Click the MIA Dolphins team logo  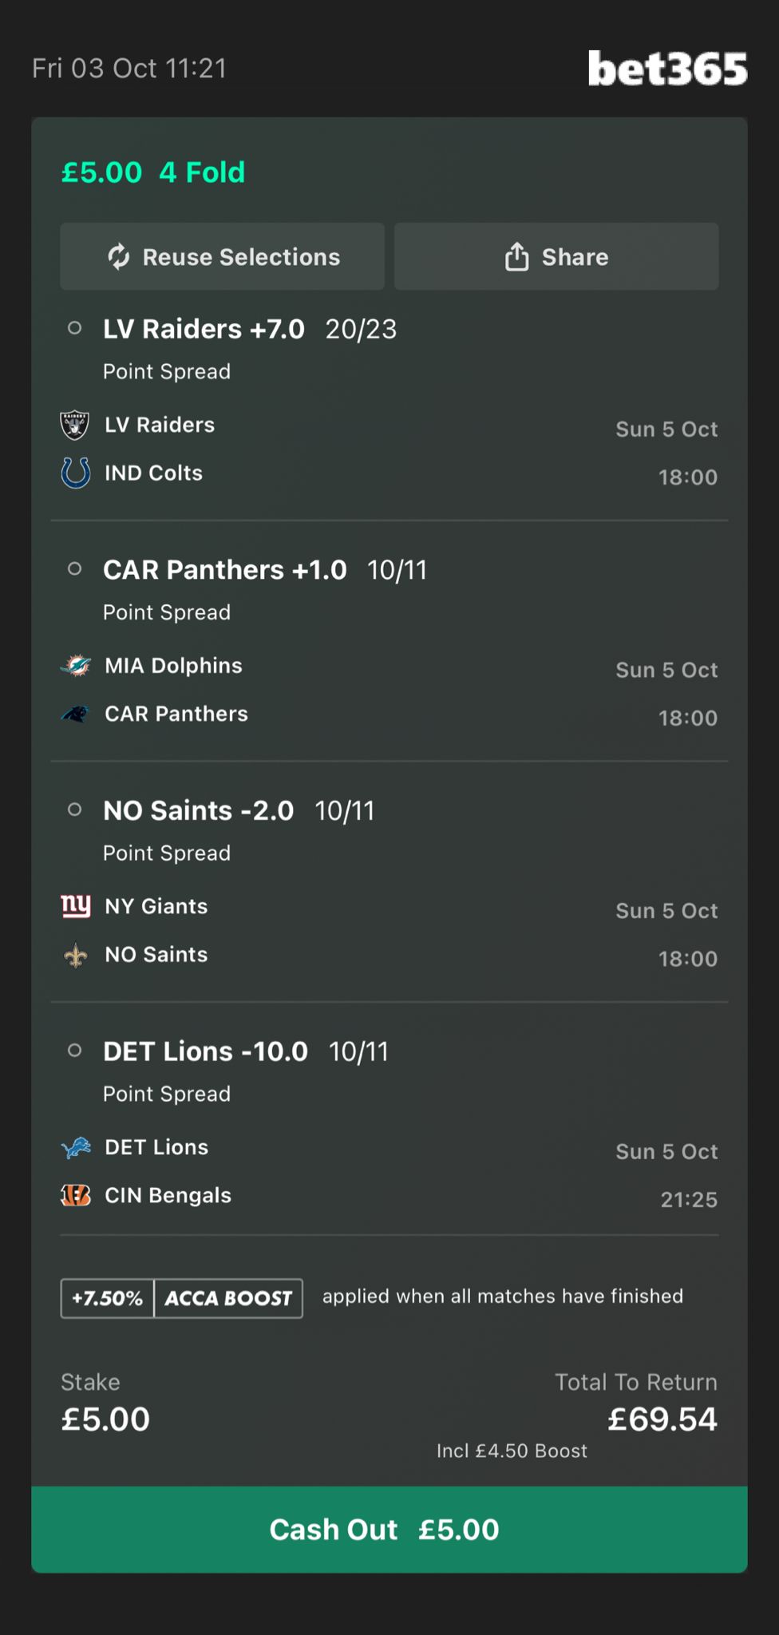point(76,666)
